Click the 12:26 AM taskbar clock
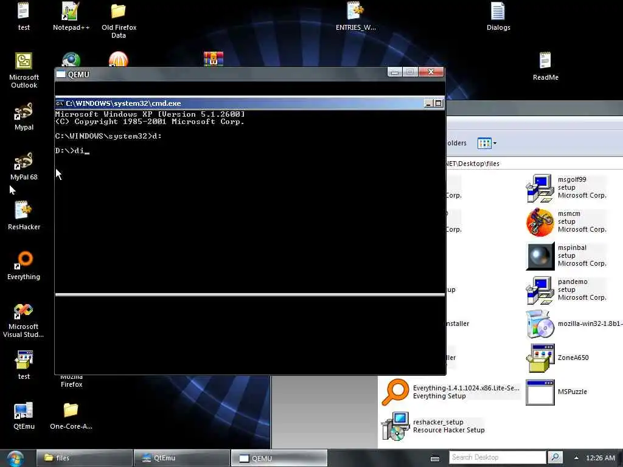 tap(600, 458)
